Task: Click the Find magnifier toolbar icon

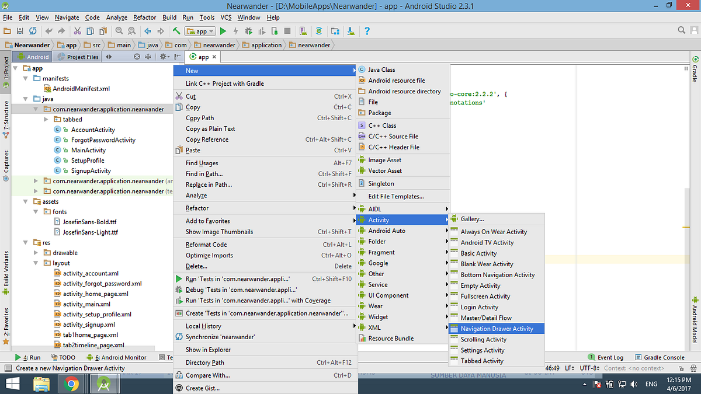Action: tap(119, 31)
